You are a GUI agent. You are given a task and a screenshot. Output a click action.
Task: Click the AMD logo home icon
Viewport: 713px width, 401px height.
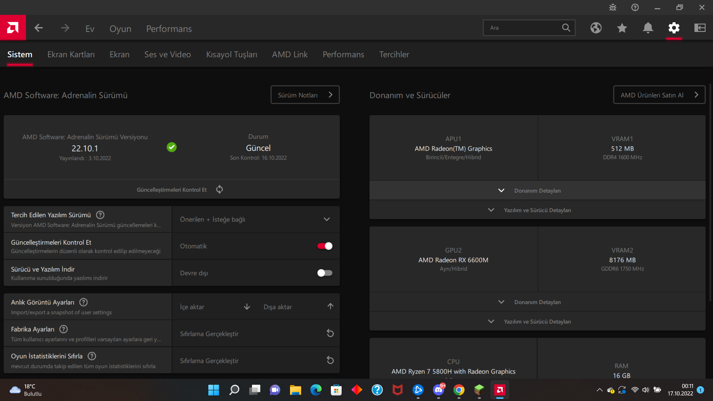tap(13, 28)
